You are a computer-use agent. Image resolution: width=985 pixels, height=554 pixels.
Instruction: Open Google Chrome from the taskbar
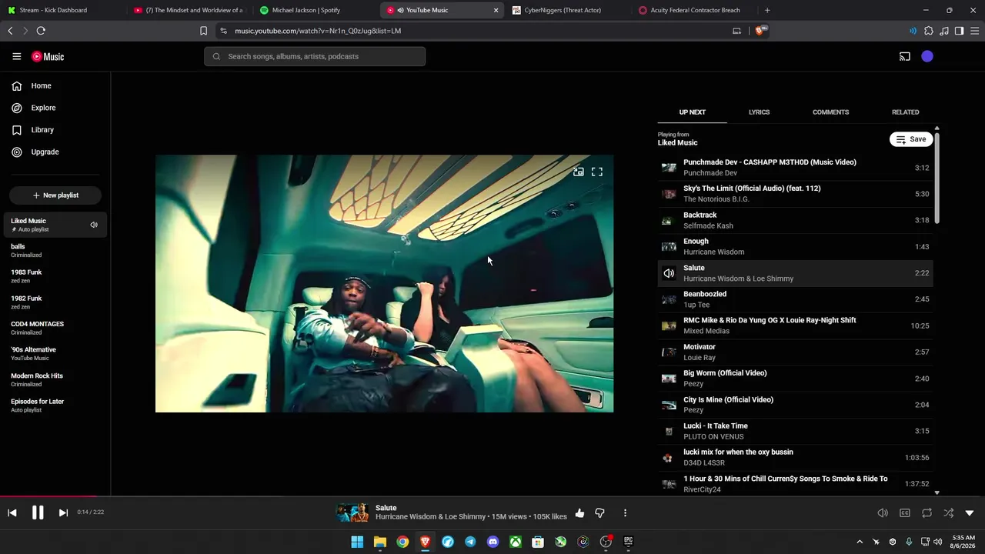coord(402,542)
